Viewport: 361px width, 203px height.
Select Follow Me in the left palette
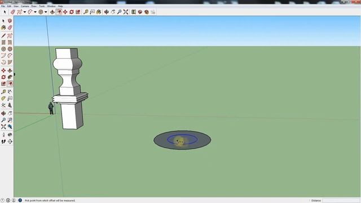[10, 77]
